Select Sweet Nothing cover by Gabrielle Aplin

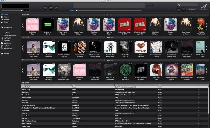pyautogui.click(x=171, y=47)
